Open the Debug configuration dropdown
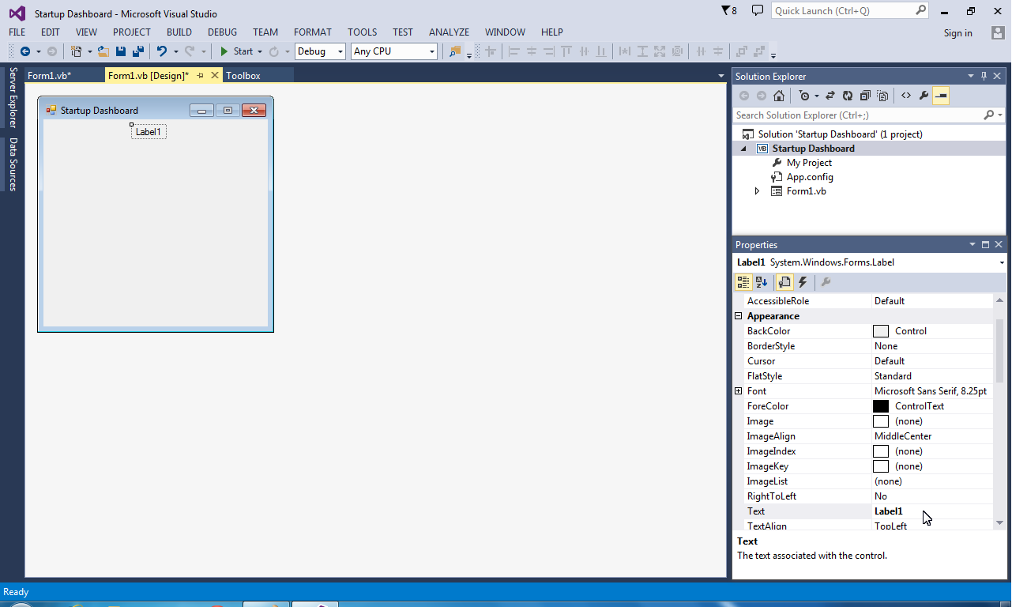 340,52
